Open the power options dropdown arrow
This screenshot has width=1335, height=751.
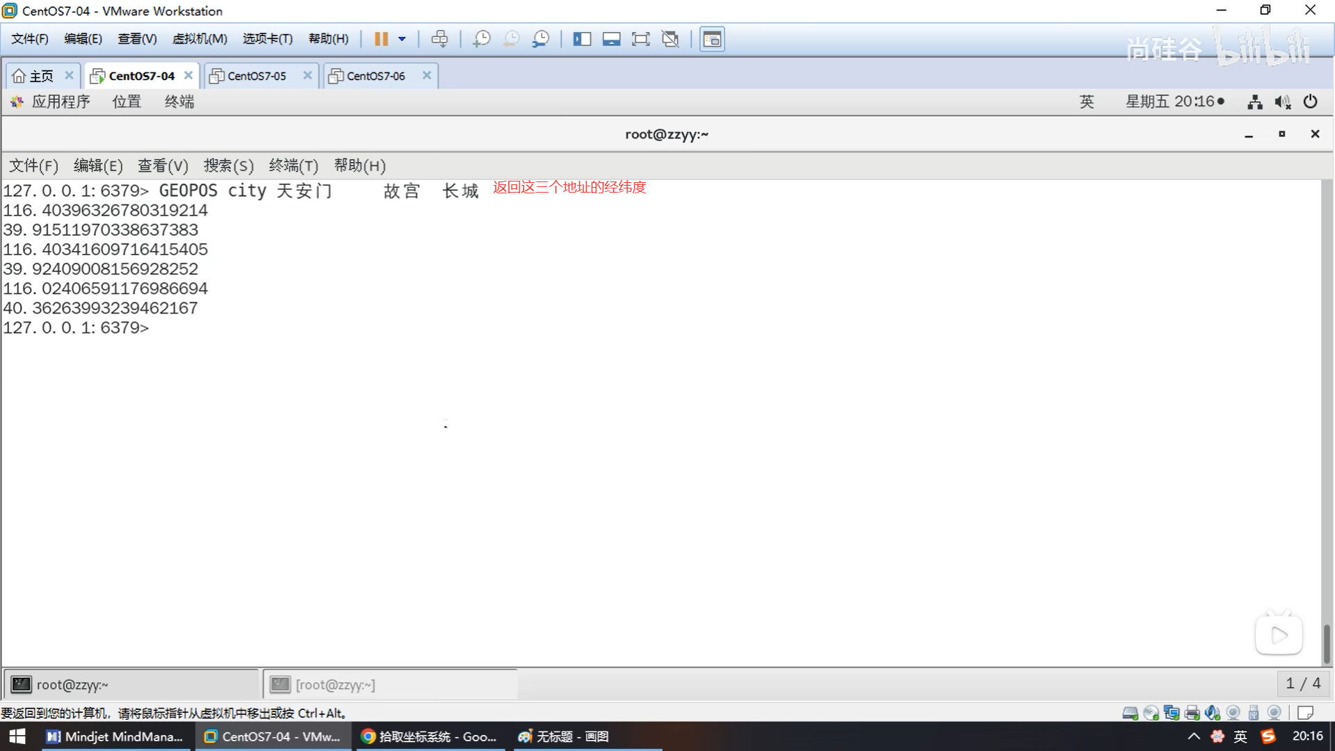tap(402, 39)
